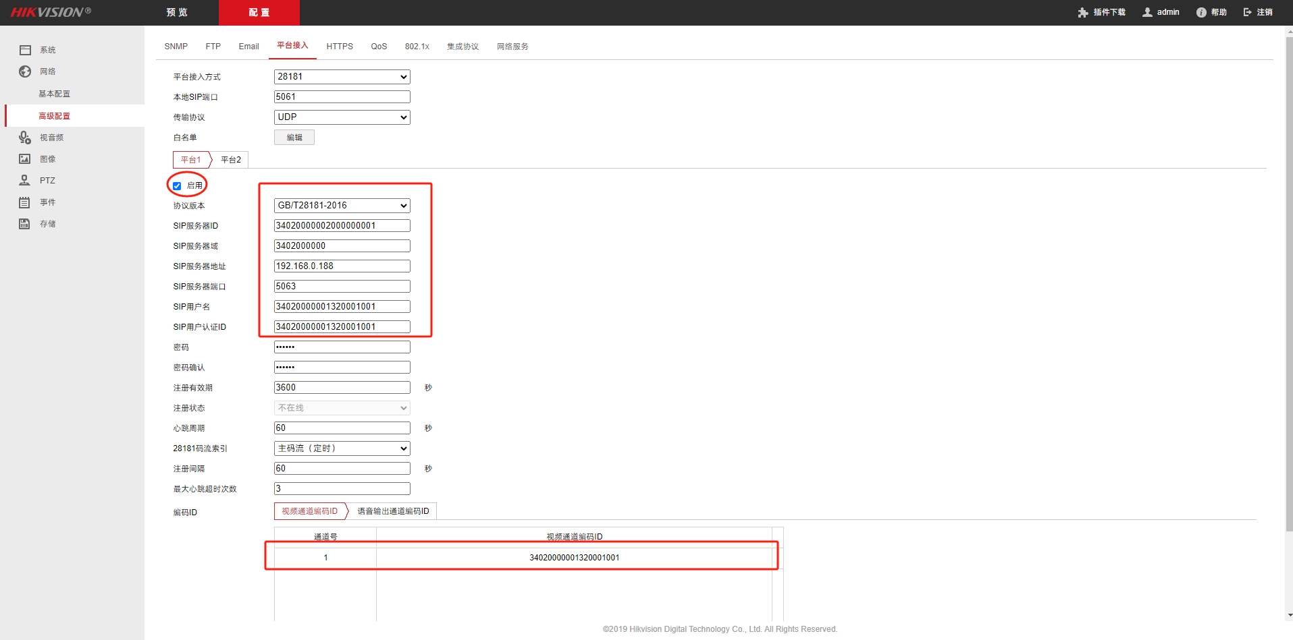Image resolution: width=1293 pixels, height=640 pixels.
Task: Click the 系统 system icon in sidebar
Action: click(26, 50)
